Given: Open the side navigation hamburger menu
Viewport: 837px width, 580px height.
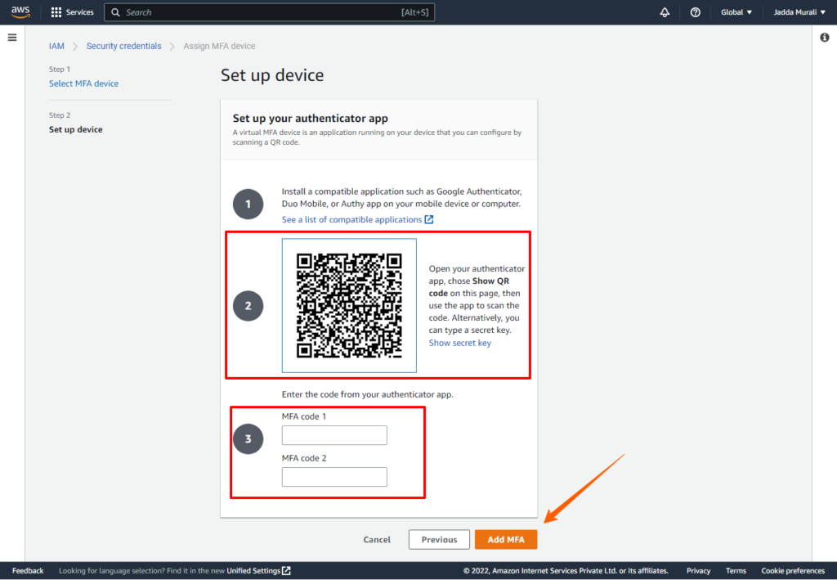Looking at the screenshot, I should 12,38.
